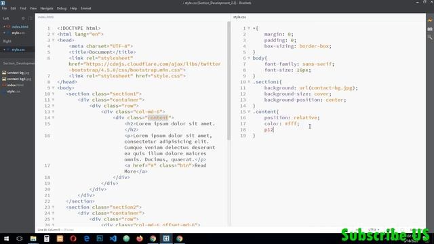
Task: Click the contact-bg.jpg url in CSS
Action: point(332,88)
